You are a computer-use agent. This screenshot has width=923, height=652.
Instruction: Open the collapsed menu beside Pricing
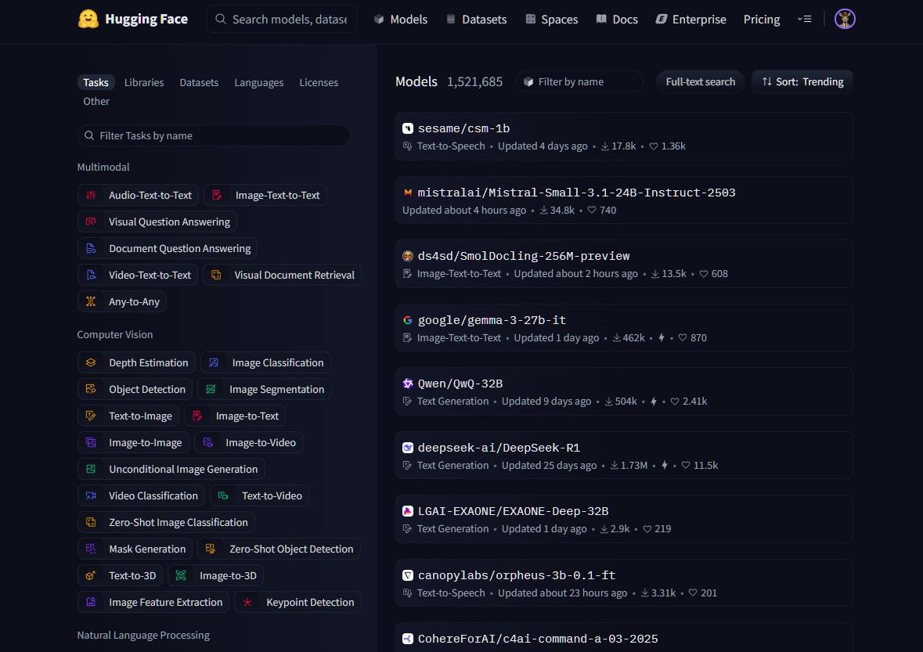[805, 19]
